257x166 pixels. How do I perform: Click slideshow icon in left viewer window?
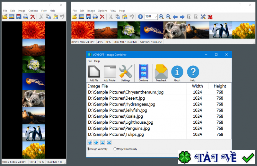point(12,17)
